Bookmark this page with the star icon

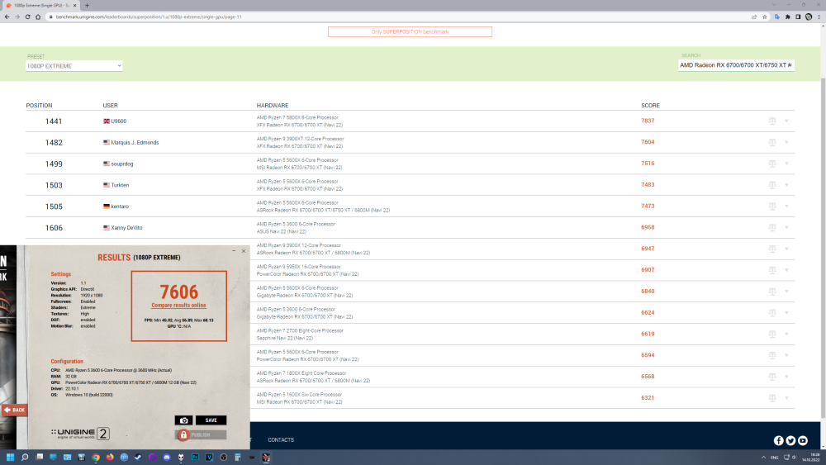pos(766,17)
